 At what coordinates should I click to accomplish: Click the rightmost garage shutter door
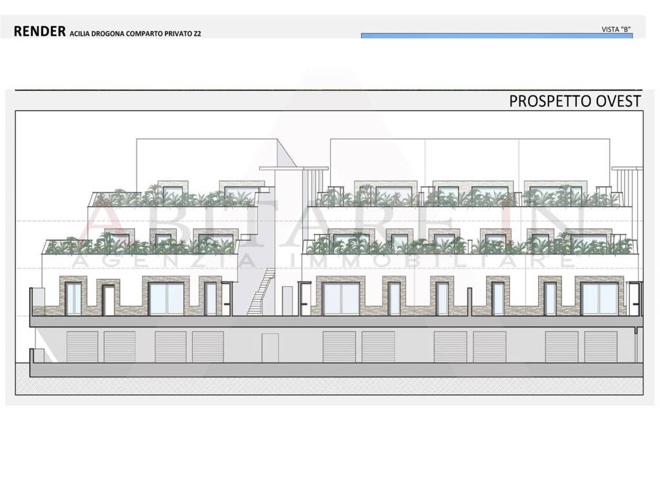pyautogui.click(x=599, y=347)
